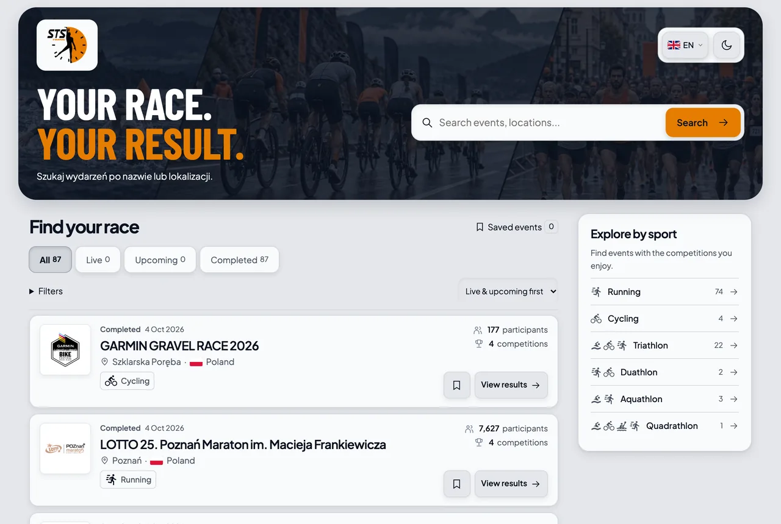The width and height of the screenshot is (781, 524).
Task: Explore Triathlon events in sidebar
Action: pyautogui.click(x=664, y=345)
